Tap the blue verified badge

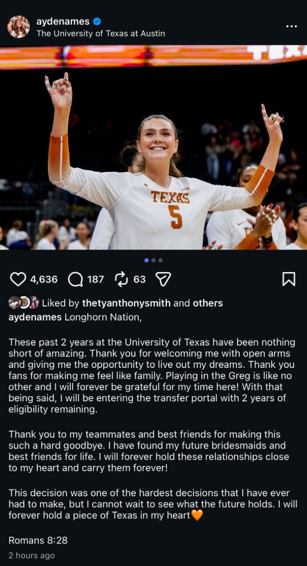(97, 21)
